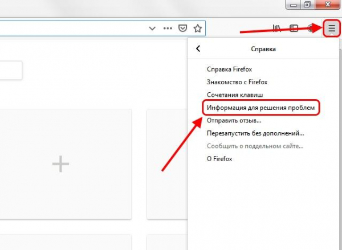Open the hamburger application menu
The height and width of the screenshot is (250, 342).
coord(332,28)
